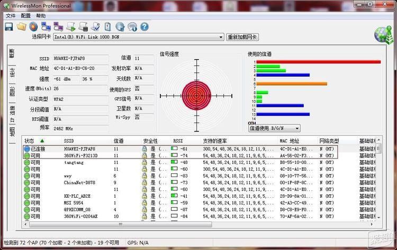Image resolution: width=397 pixels, height=250 pixels.
Task: Switch to the 图形 vertical tab
Action: (12, 92)
